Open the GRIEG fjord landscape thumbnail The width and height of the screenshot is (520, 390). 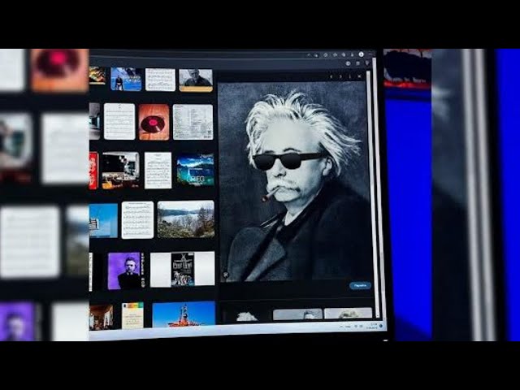(x=196, y=170)
